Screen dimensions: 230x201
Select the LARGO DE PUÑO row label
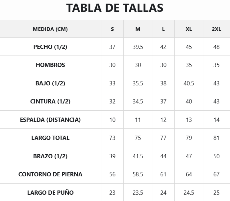(x=50, y=192)
